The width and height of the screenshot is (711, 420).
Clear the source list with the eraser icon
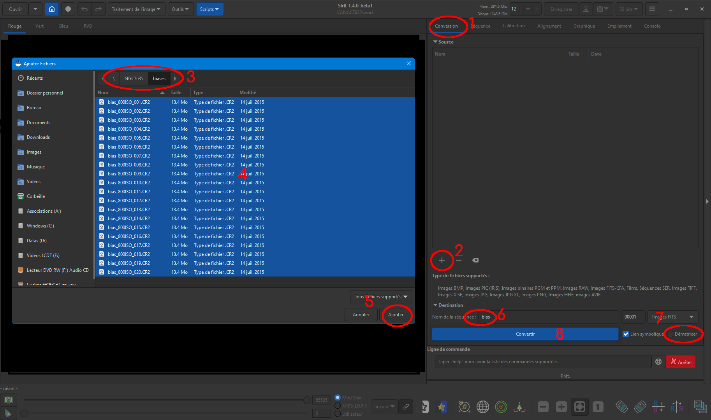(475, 260)
